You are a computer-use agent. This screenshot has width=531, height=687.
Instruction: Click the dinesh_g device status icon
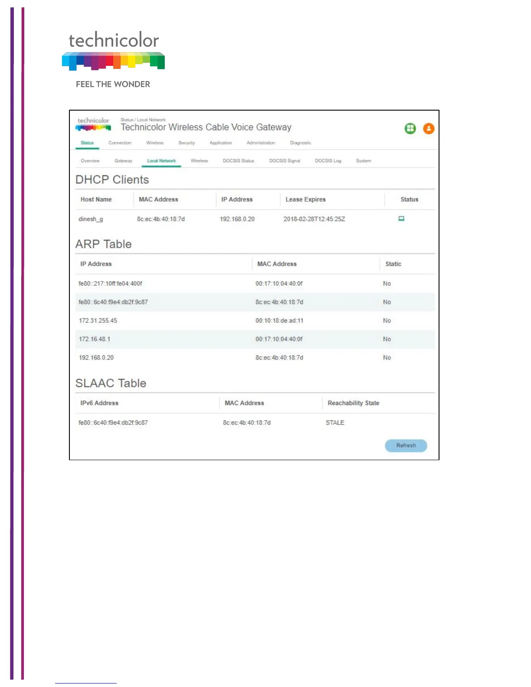(401, 219)
